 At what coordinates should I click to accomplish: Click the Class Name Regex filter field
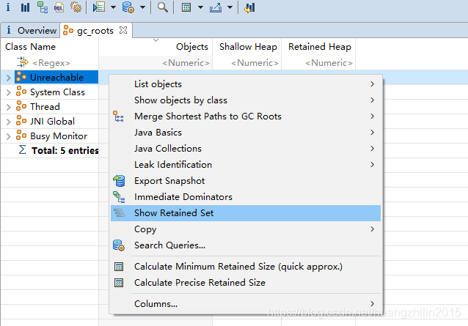pyautogui.click(x=51, y=63)
